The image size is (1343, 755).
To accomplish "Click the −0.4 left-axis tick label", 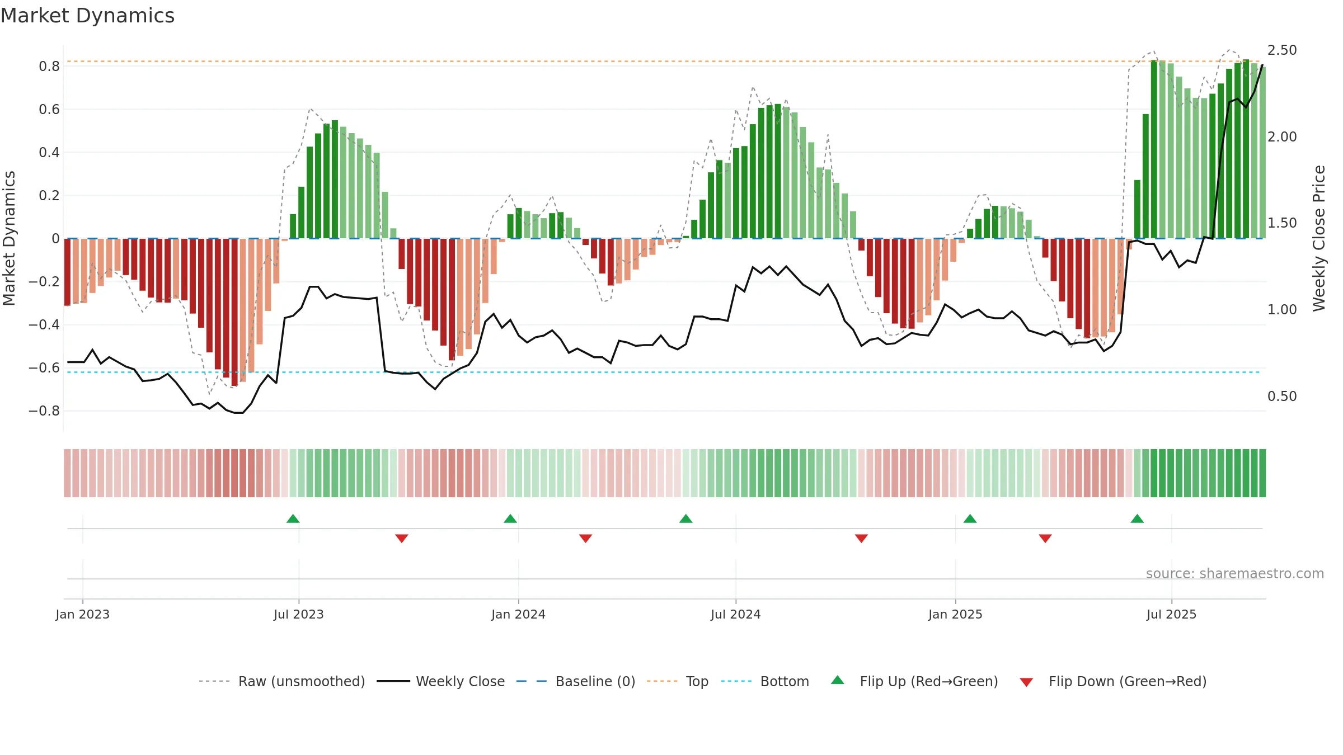I will coord(44,325).
